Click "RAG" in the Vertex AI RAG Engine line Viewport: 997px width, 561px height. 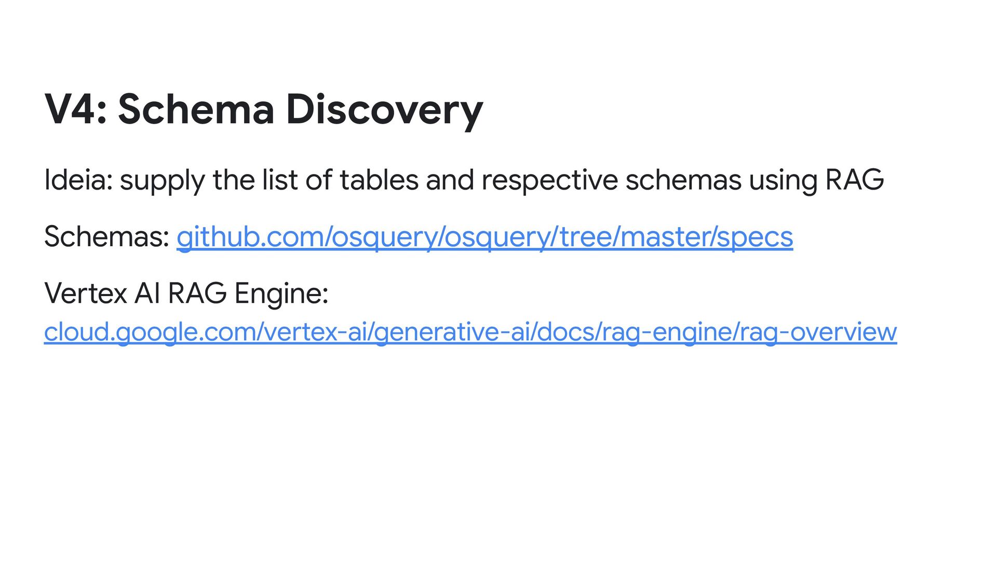point(197,293)
